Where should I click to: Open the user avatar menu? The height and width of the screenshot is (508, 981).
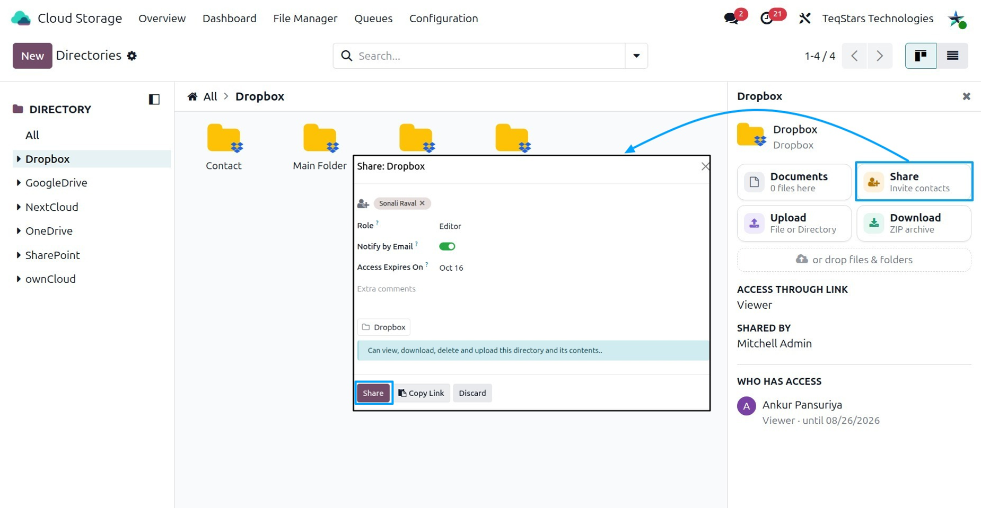(x=957, y=19)
